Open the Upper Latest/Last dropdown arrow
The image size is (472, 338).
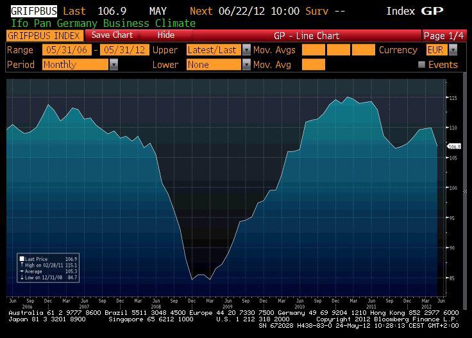coord(246,50)
